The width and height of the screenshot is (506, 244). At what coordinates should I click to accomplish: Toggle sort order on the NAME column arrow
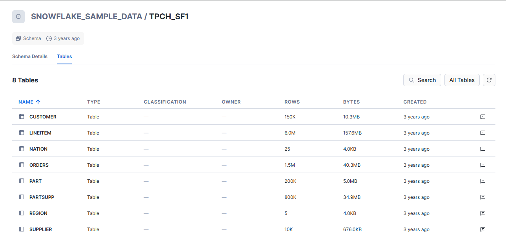pyautogui.click(x=38, y=102)
